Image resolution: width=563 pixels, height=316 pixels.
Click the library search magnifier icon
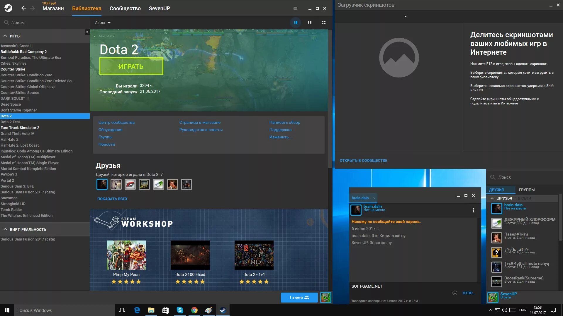[x=6, y=22]
